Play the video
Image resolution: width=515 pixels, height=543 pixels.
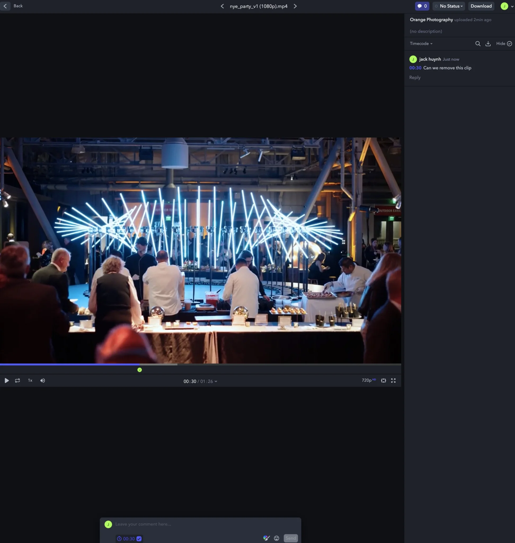7,380
